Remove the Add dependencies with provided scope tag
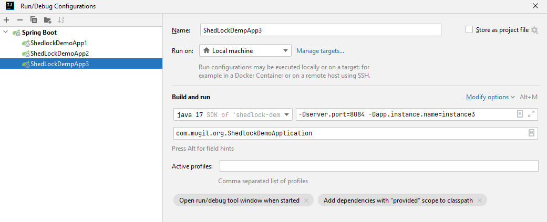Image resolution: width=547 pixels, height=222 pixels. point(480,200)
